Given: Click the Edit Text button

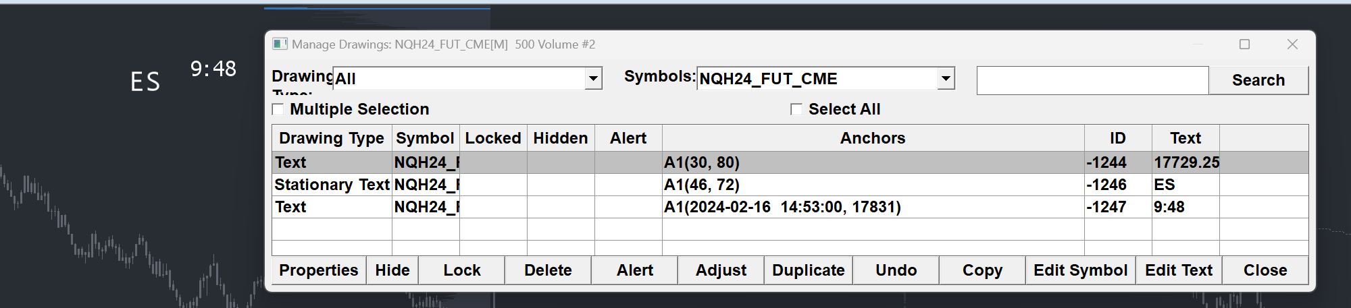Looking at the screenshot, I should pyautogui.click(x=1178, y=270).
